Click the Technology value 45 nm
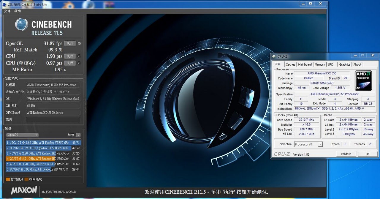 coord(302,88)
